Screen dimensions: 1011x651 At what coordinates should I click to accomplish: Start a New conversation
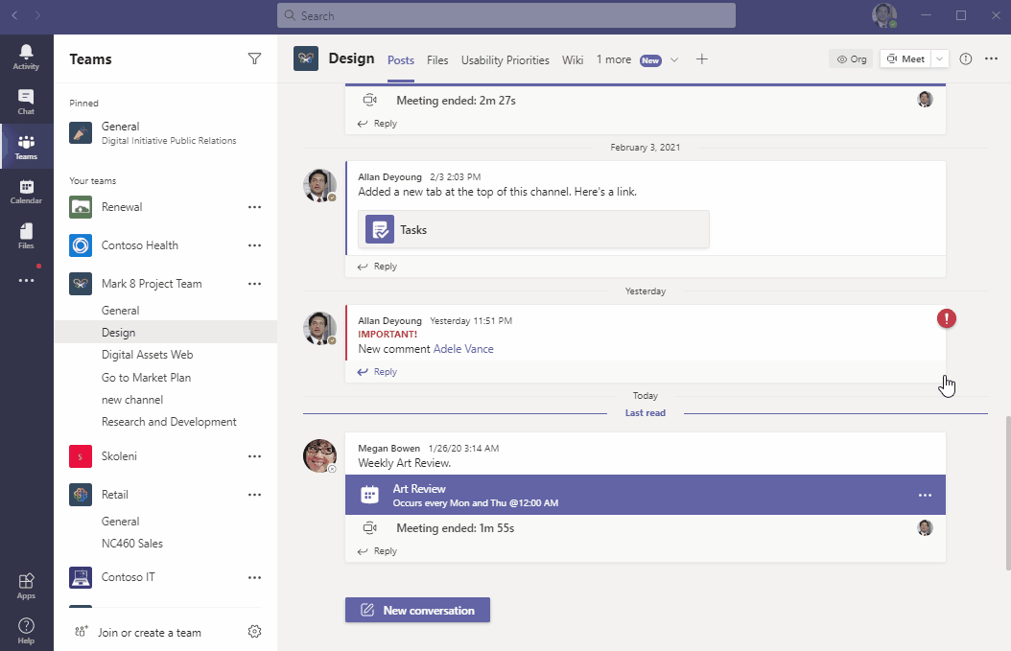[418, 610]
